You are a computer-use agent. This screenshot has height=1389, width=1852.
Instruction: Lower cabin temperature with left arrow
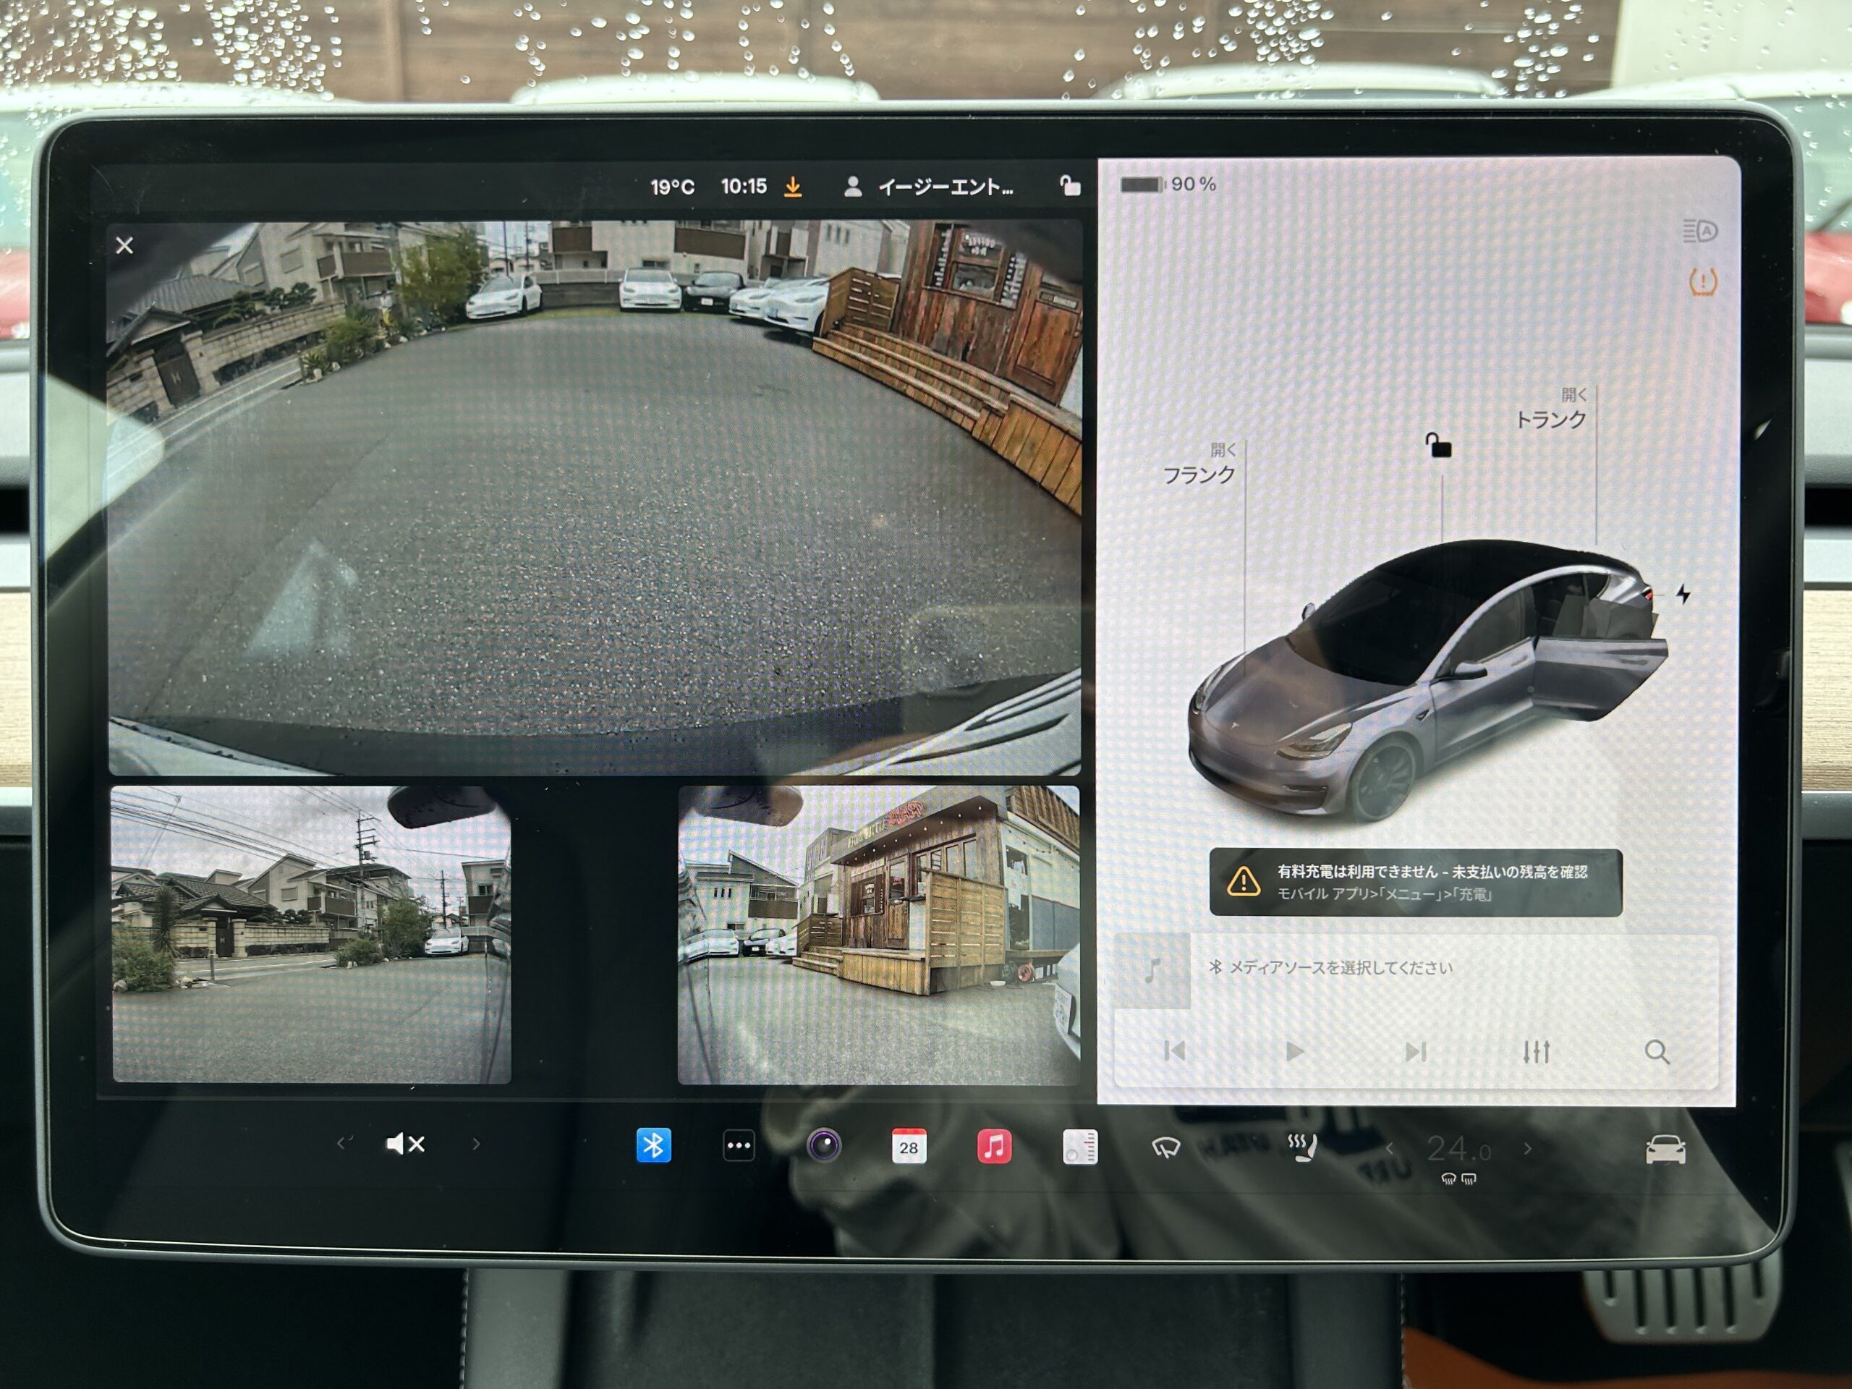1390,1149
